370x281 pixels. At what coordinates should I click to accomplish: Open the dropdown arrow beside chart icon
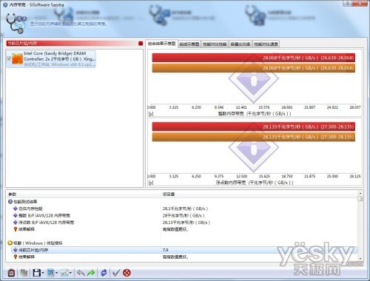(x=71, y=273)
